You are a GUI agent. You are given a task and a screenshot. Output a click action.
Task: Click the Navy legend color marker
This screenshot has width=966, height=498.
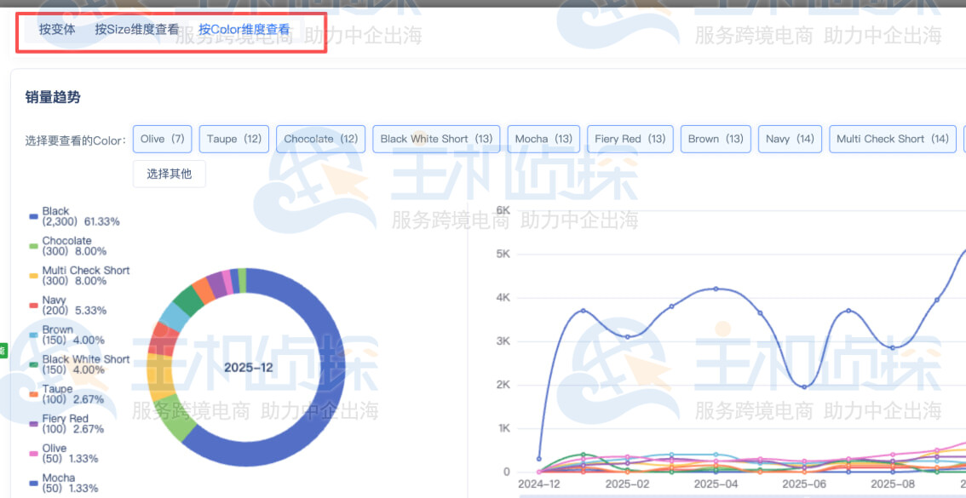coord(34,306)
